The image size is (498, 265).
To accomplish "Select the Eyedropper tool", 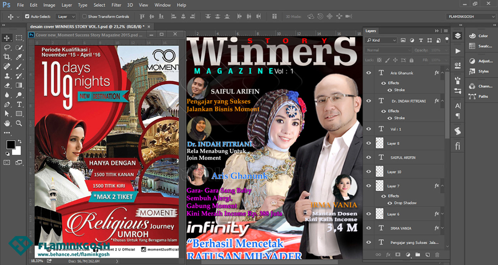I will [19, 57].
